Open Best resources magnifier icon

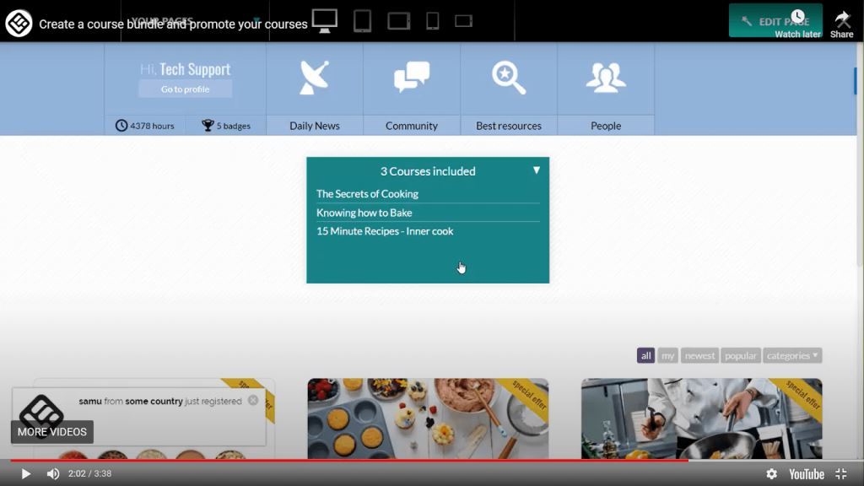coord(509,78)
